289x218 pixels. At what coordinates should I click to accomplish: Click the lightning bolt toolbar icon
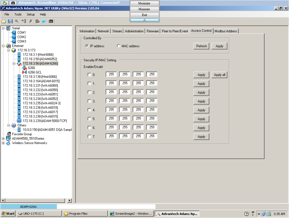(31, 22)
